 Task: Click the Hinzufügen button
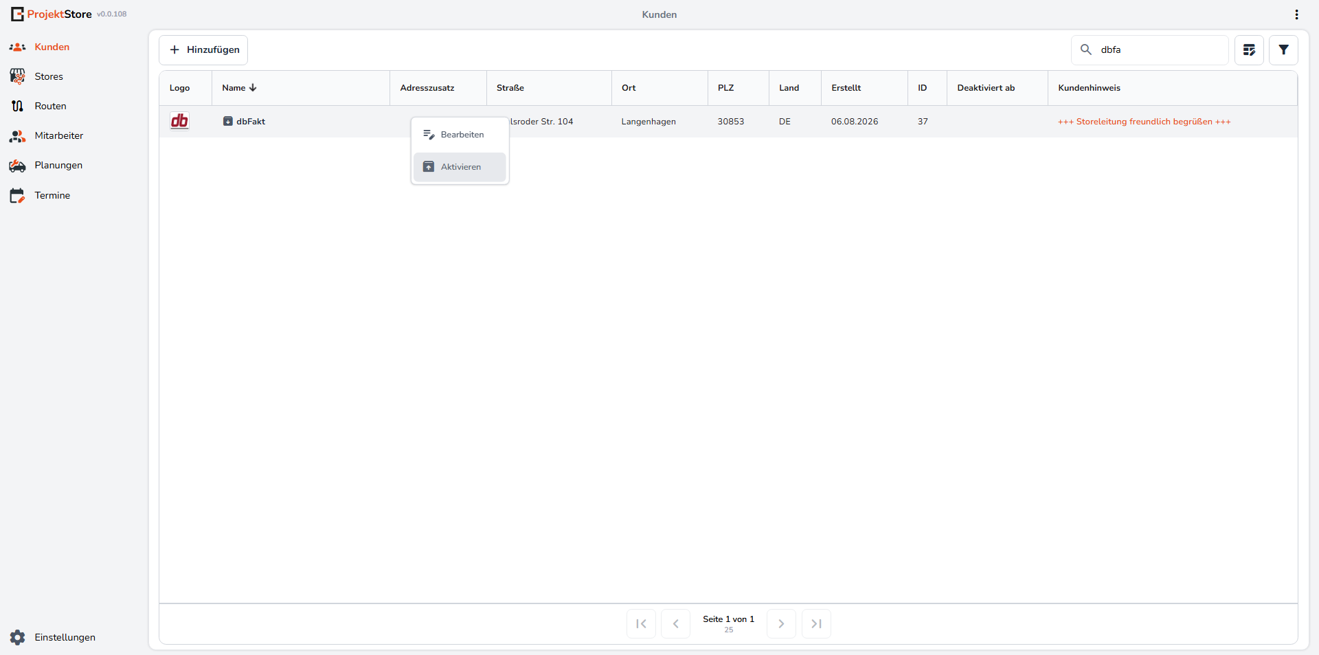pos(203,50)
